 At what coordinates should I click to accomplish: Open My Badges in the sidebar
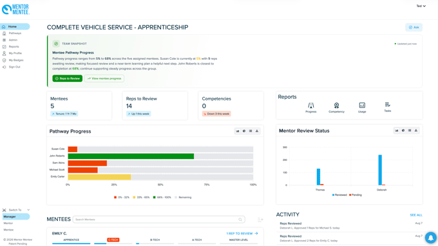click(x=16, y=60)
